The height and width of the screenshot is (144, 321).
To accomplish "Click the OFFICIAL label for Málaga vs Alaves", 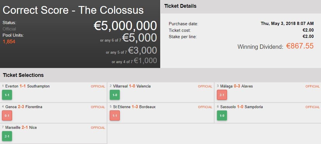I will [312, 86].
